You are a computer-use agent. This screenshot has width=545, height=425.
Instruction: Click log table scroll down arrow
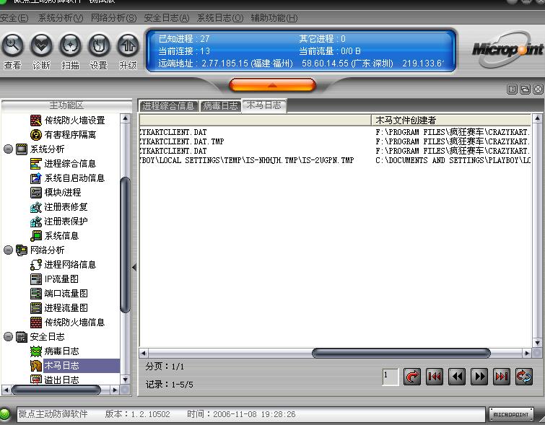[x=537, y=343]
